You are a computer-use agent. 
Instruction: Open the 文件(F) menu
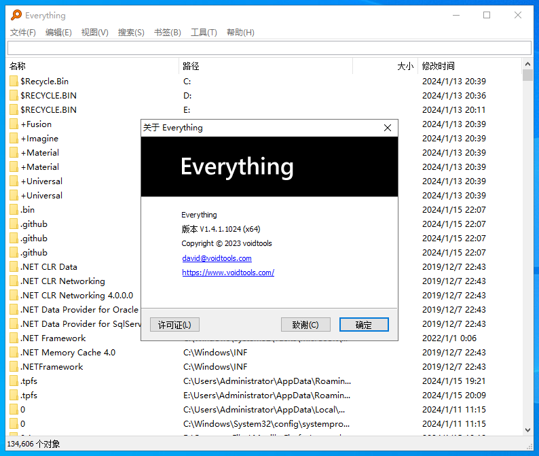[x=23, y=33]
